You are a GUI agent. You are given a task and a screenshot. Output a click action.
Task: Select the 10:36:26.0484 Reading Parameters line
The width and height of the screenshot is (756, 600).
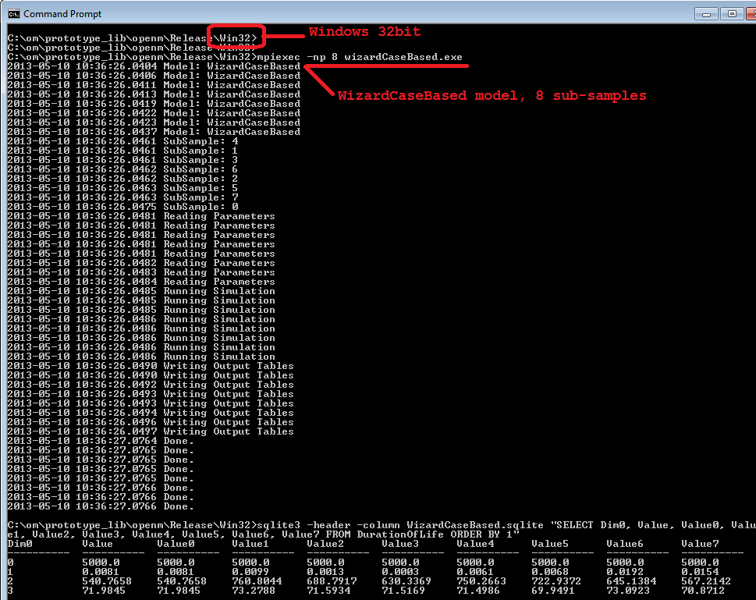click(141, 282)
